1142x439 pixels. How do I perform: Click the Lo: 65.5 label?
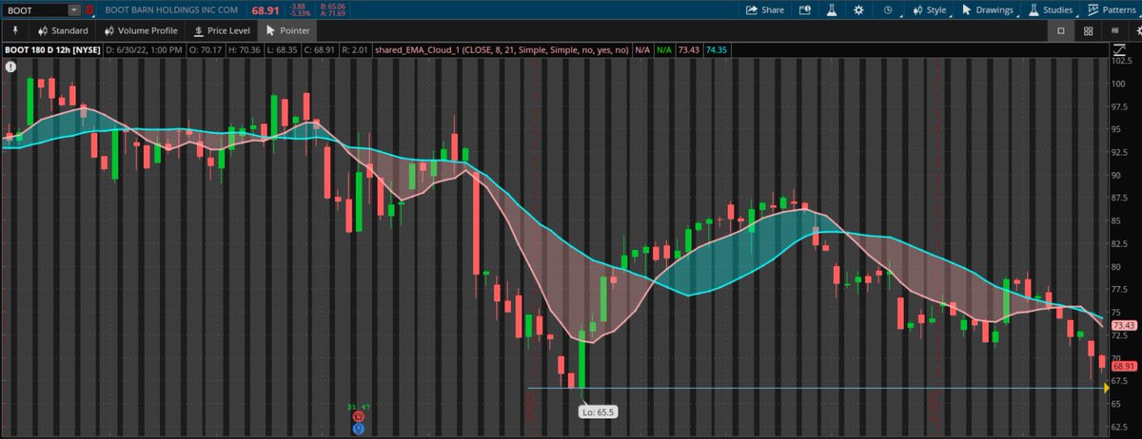coord(598,411)
